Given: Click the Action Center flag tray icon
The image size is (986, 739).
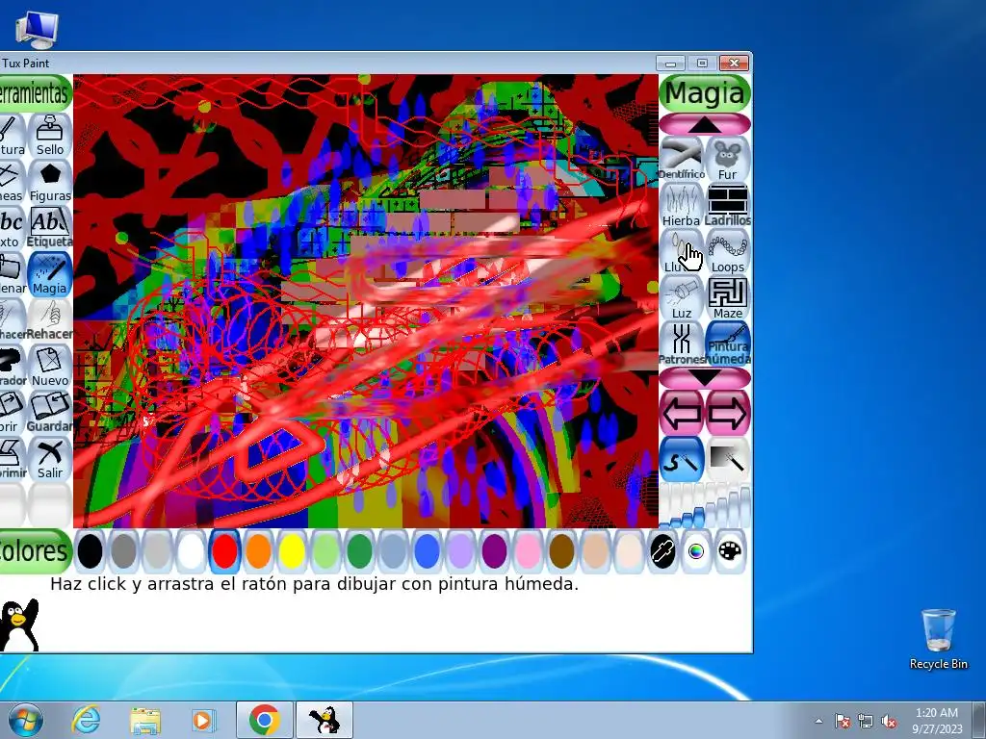Looking at the screenshot, I should (842, 721).
